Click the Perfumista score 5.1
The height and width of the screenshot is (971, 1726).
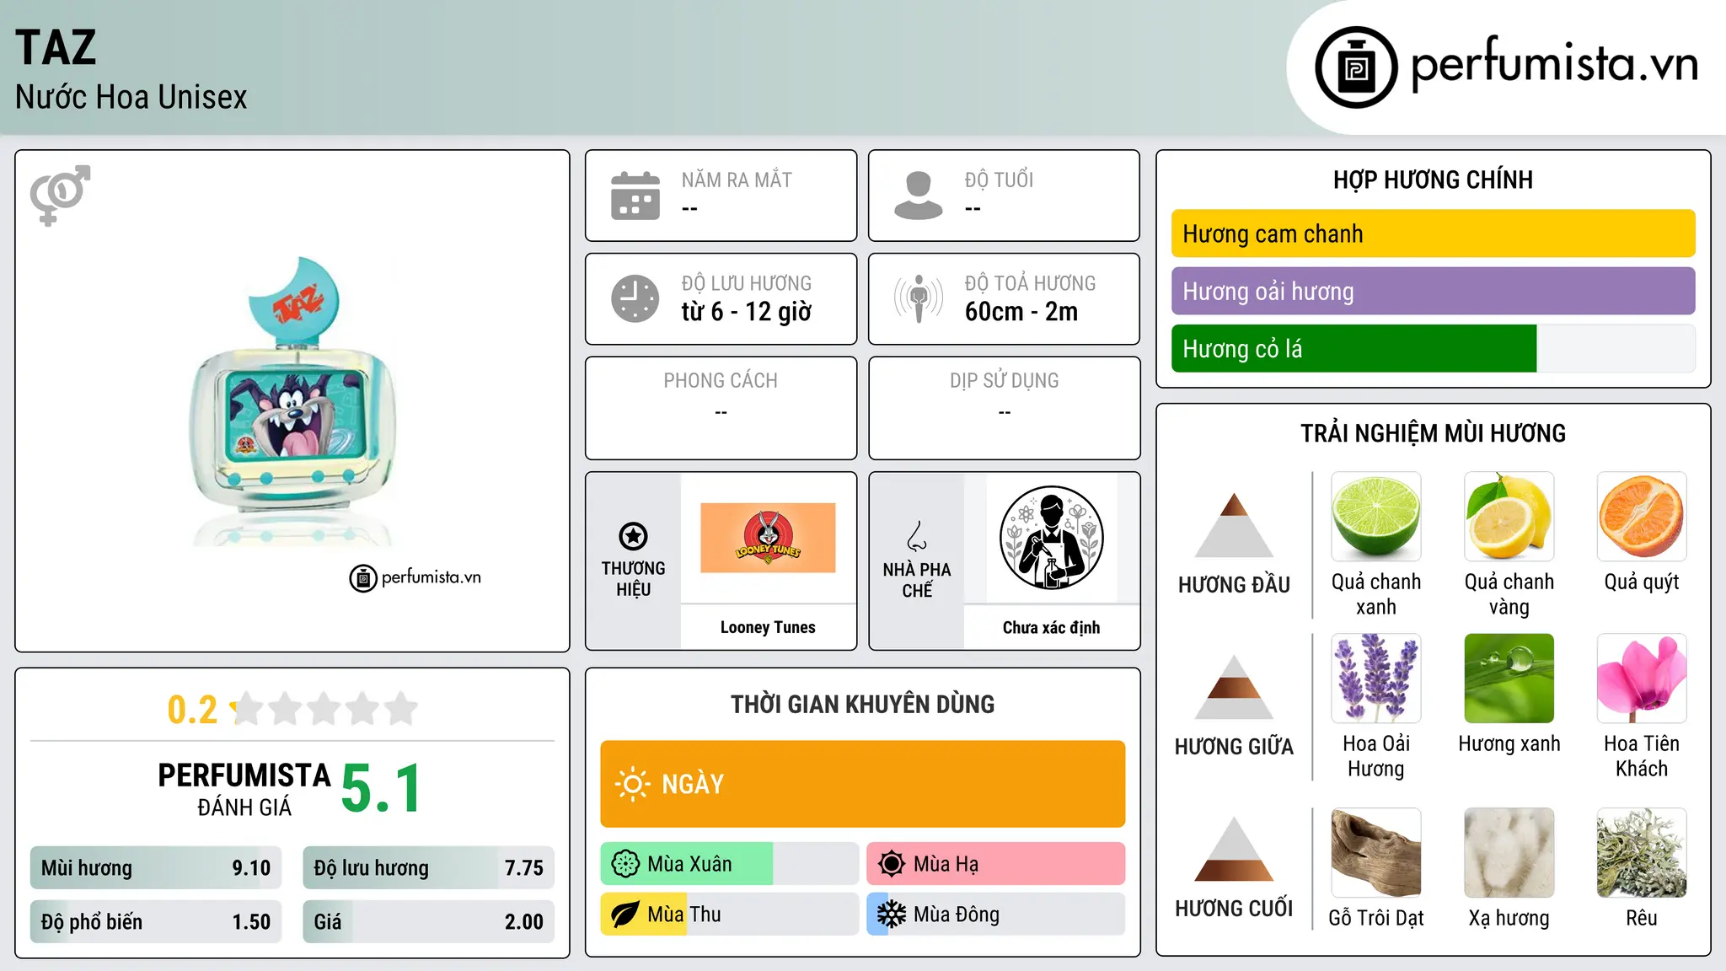[x=381, y=788]
